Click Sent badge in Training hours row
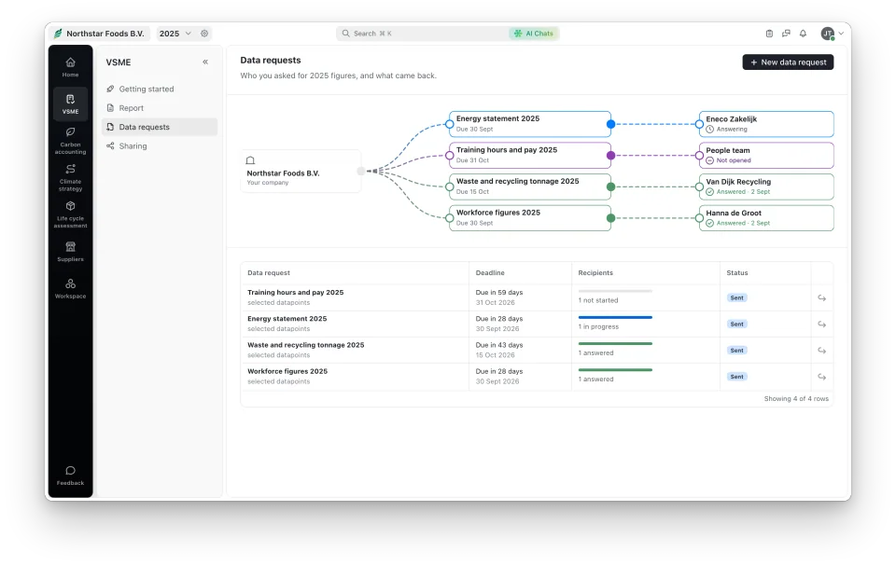896x566 pixels. (x=737, y=298)
